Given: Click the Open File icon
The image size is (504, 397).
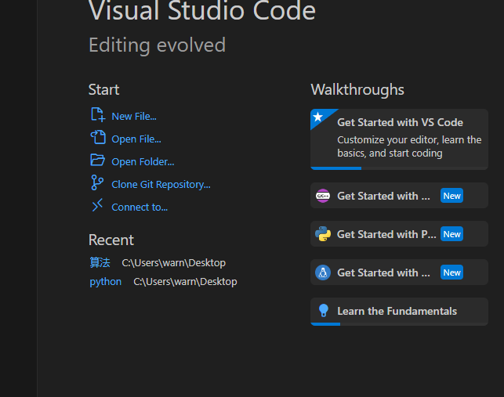Looking at the screenshot, I should pos(98,137).
